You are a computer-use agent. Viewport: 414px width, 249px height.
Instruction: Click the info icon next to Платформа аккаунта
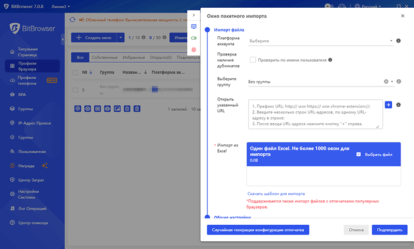(x=398, y=40)
